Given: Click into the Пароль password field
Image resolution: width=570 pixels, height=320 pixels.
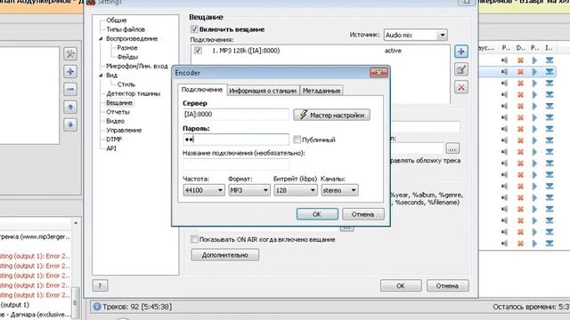Looking at the screenshot, I should (236, 140).
